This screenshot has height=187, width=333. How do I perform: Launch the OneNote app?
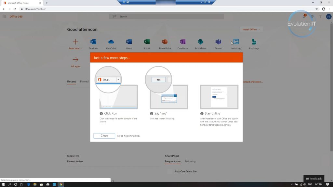[x=182, y=44]
